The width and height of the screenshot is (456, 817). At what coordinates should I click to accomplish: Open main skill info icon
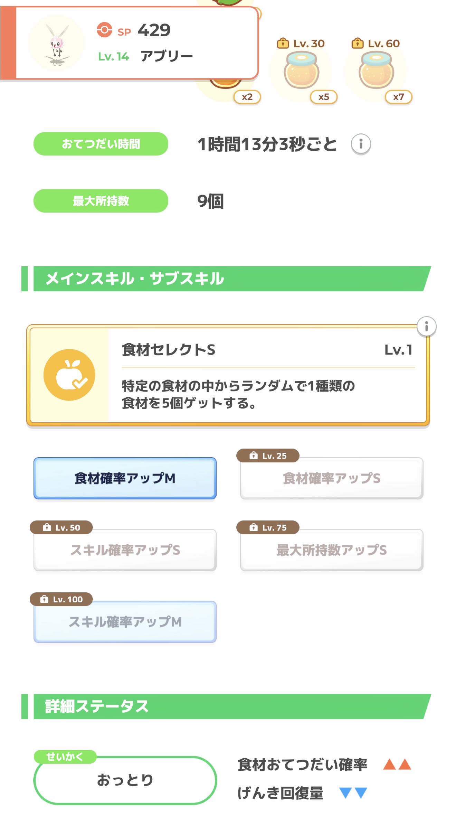click(426, 326)
